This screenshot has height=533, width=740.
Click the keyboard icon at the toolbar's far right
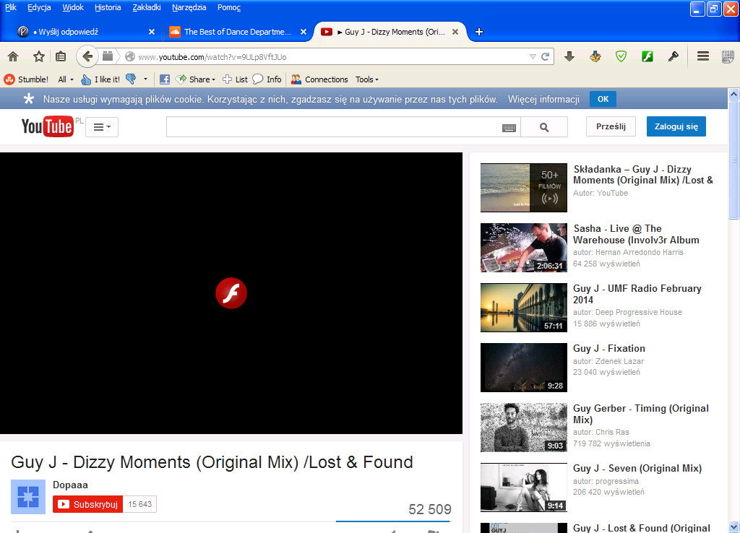click(728, 56)
